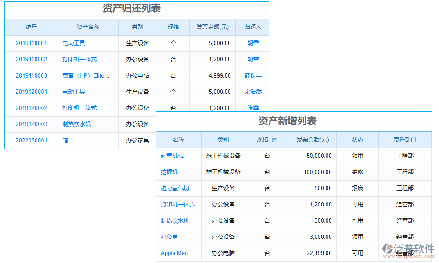The height and width of the screenshot is (263, 439).
Task: Click the 状态 column header
Action: pos(357,140)
